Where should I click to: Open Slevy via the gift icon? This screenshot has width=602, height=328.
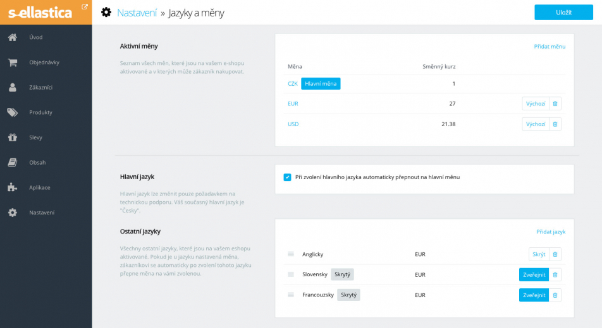[13, 137]
